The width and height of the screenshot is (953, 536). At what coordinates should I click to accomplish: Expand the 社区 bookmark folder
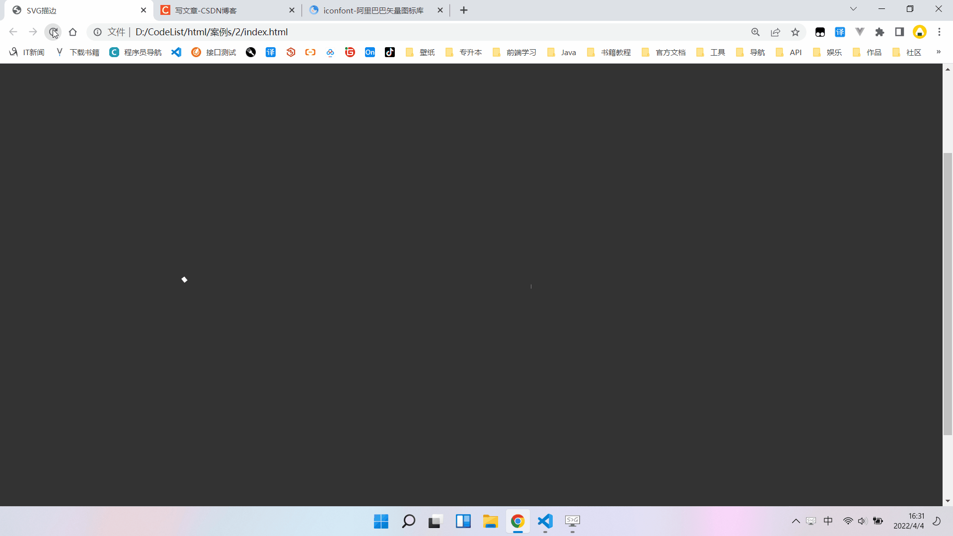coord(907,52)
